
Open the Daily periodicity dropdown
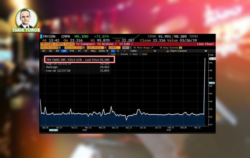click(103, 51)
